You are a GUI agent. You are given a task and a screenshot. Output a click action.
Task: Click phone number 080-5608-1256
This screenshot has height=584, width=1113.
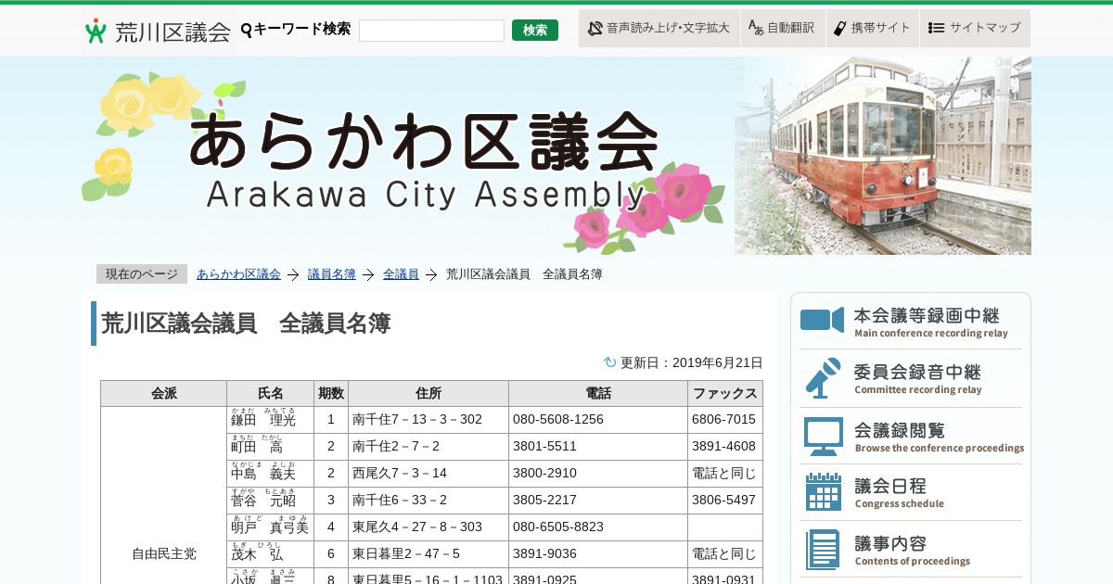click(558, 419)
